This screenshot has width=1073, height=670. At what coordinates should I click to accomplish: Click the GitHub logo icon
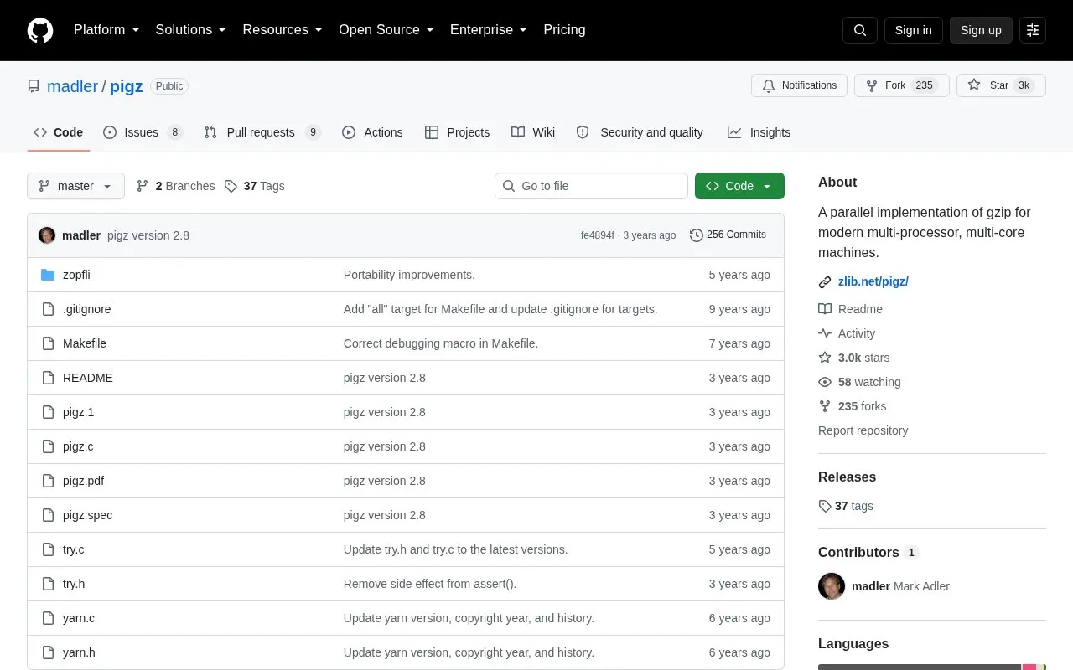[x=40, y=30]
